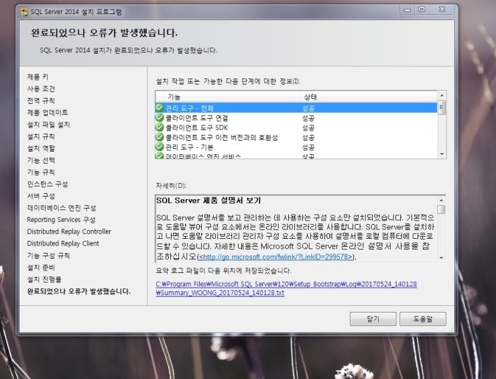Sort by the 상태 column header

(x=368, y=97)
